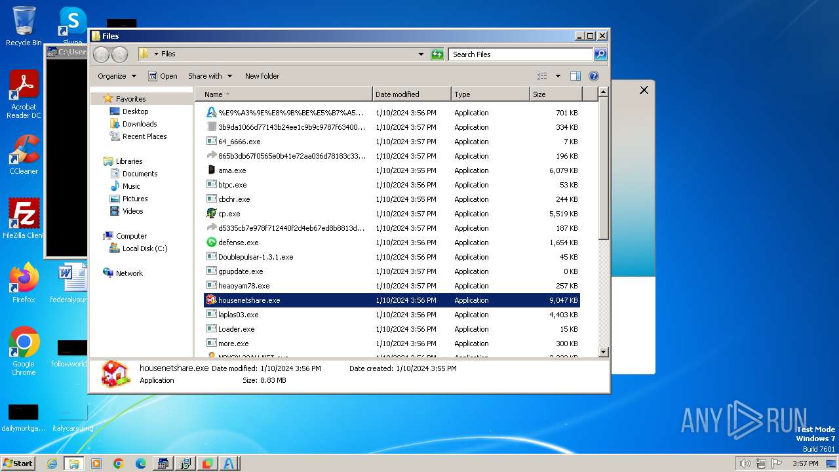The height and width of the screenshot is (472, 839).
Task: Click the Chrome icon in taskbar
Action: [x=119, y=463]
